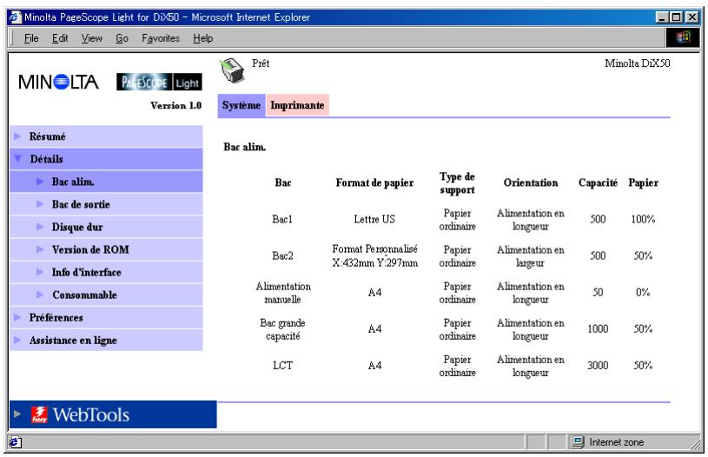Click the Minolta DiX50 device name
This screenshot has width=708, height=457.
[637, 63]
